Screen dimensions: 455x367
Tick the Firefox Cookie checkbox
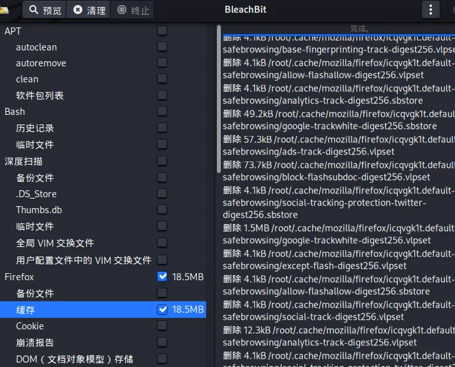[x=162, y=326]
